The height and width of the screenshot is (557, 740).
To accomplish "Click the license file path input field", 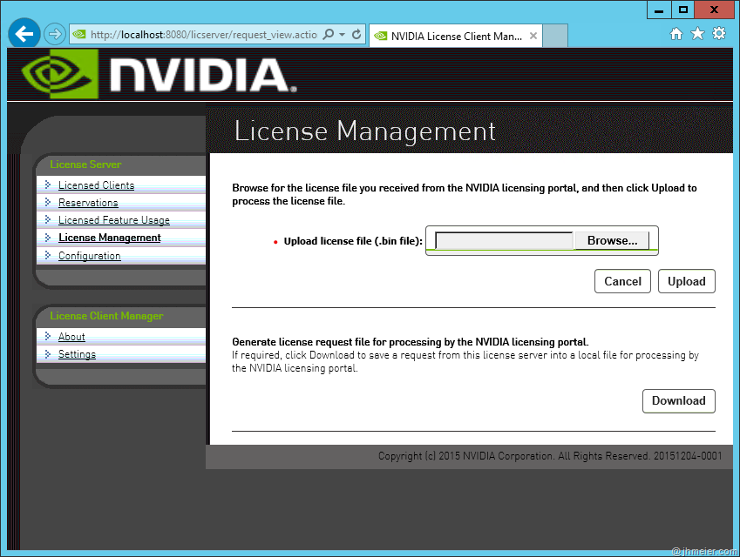I will 504,240.
